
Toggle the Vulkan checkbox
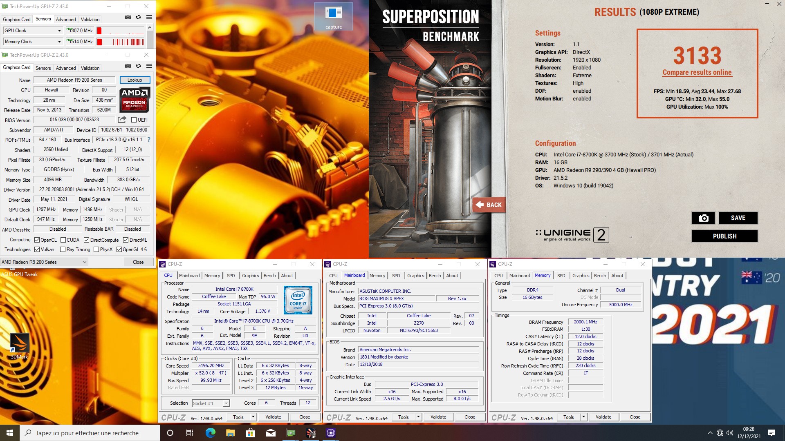(37, 249)
